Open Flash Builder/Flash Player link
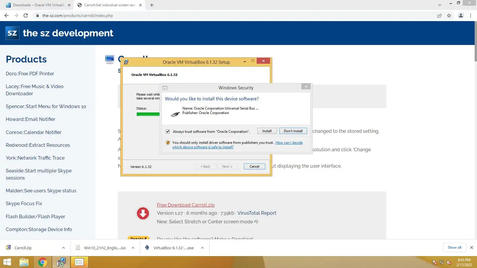Viewport: 477px width, 268px height. tap(35, 216)
